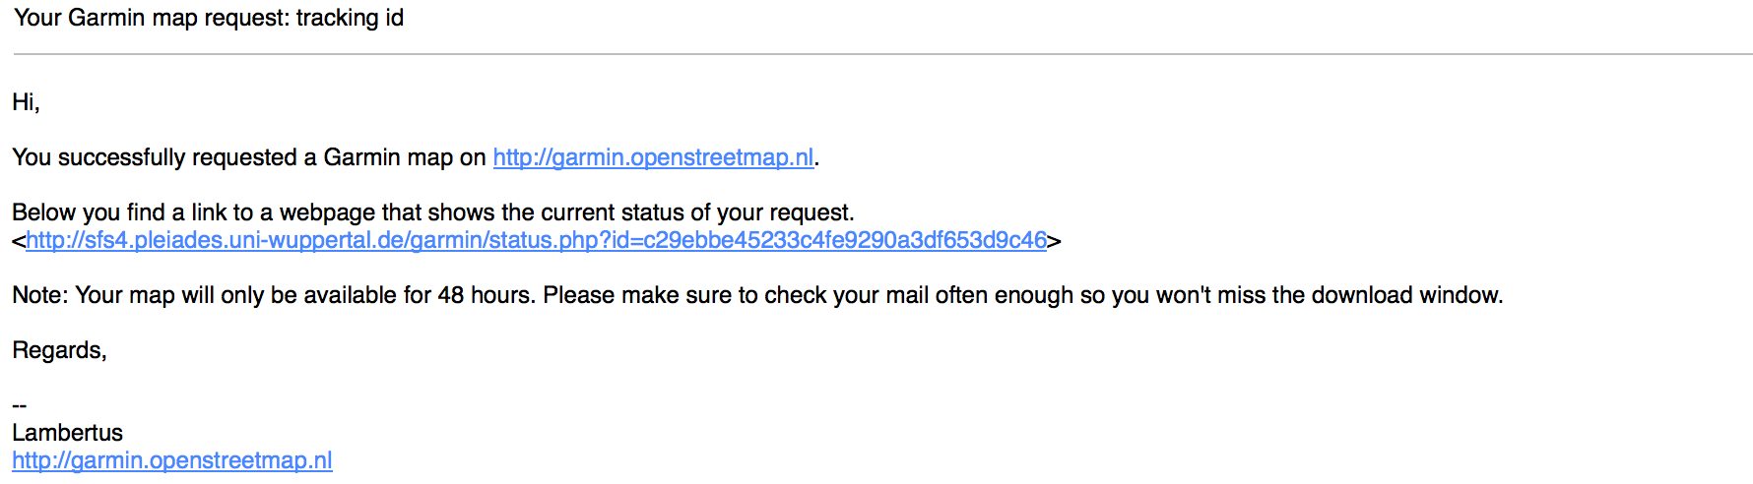Screen dimensions: 1753x484
Task: Click the horizontal divider below the subject
Action: [x=883, y=54]
